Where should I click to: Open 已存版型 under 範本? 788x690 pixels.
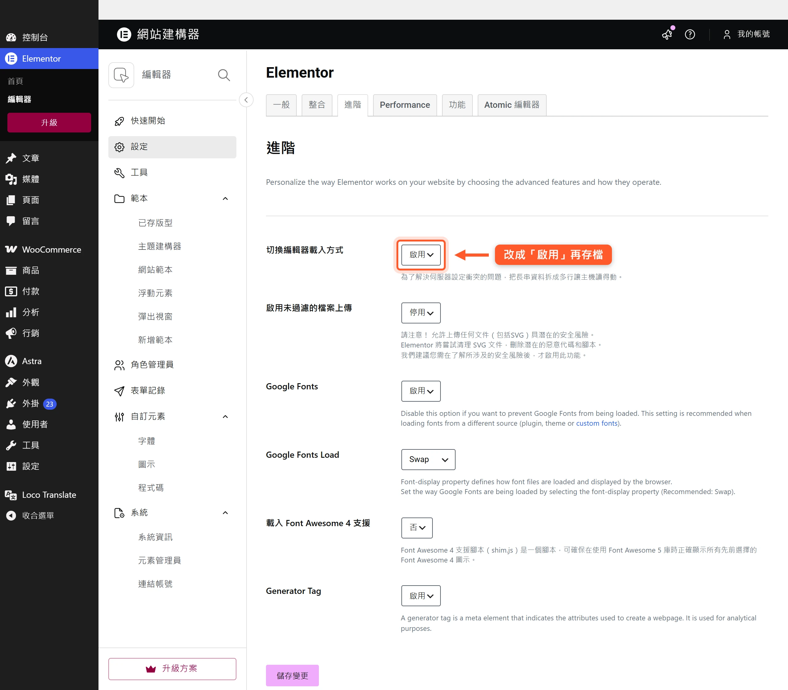click(155, 223)
